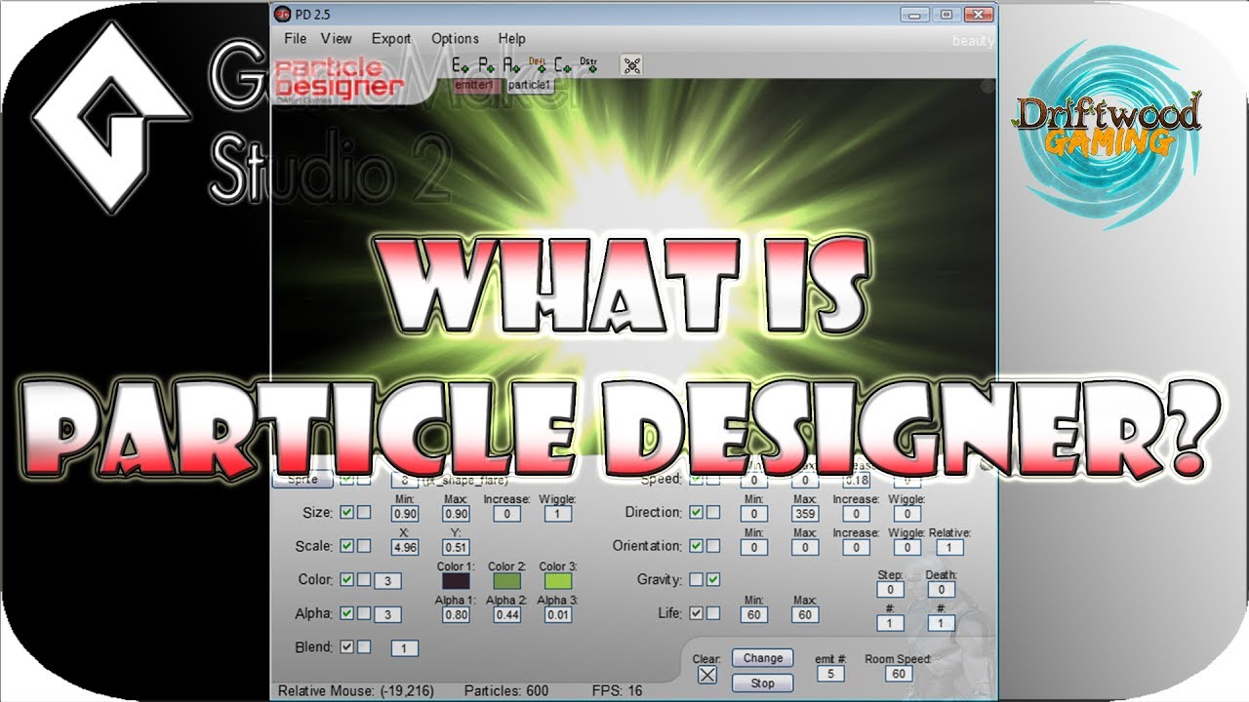The width and height of the screenshot is (1249, 702).
Task: Uncheck the first Orientation checkbox
Action: click(696, 546)
